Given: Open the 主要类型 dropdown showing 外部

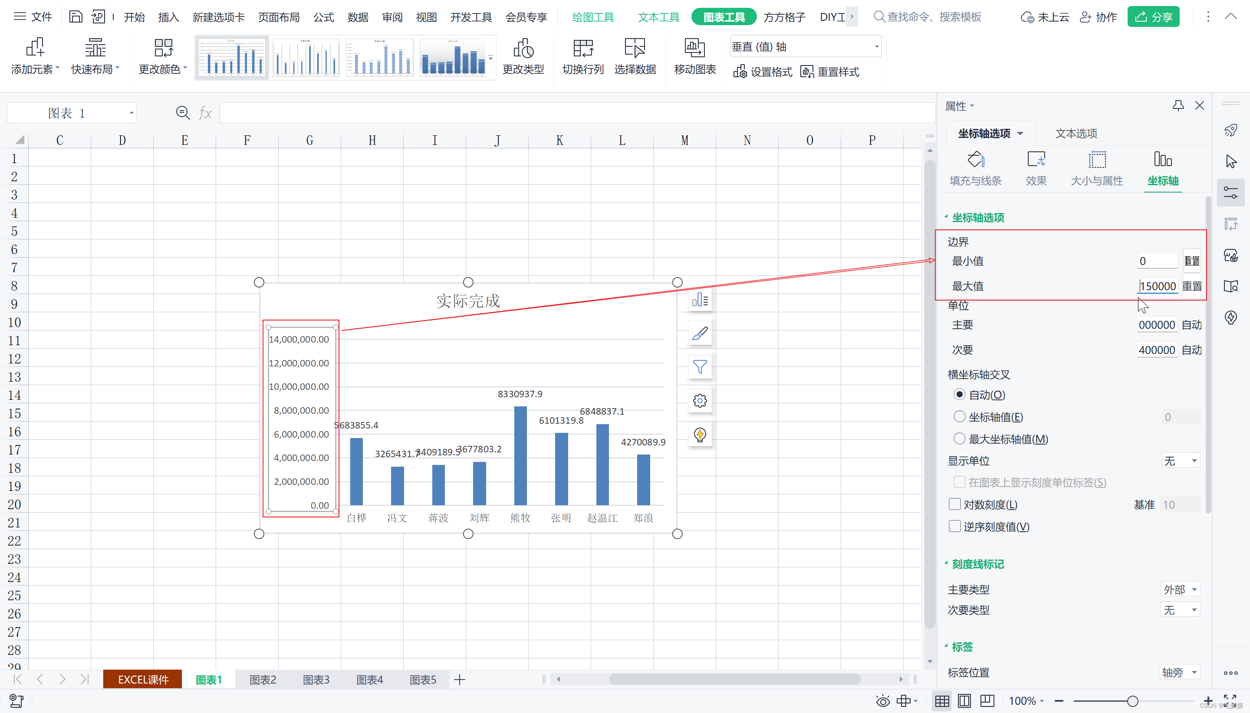Looking at the screenshot, I should (1181, 589).
